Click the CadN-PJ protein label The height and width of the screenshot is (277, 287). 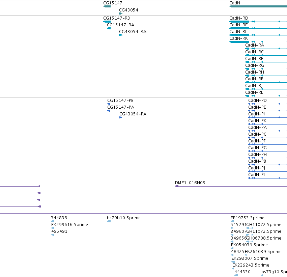pyautogui.click(x=257, y=168)
